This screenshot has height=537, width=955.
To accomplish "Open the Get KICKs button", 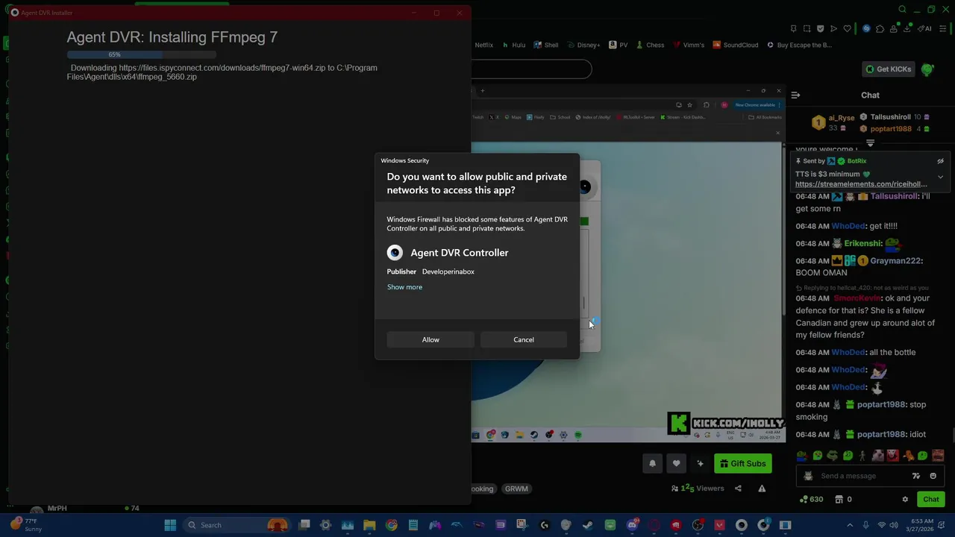I will click(x=887, y=69).
